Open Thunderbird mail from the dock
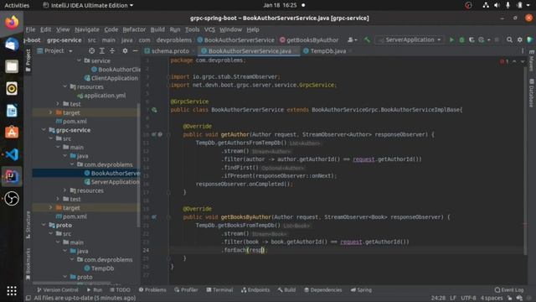 12,44
